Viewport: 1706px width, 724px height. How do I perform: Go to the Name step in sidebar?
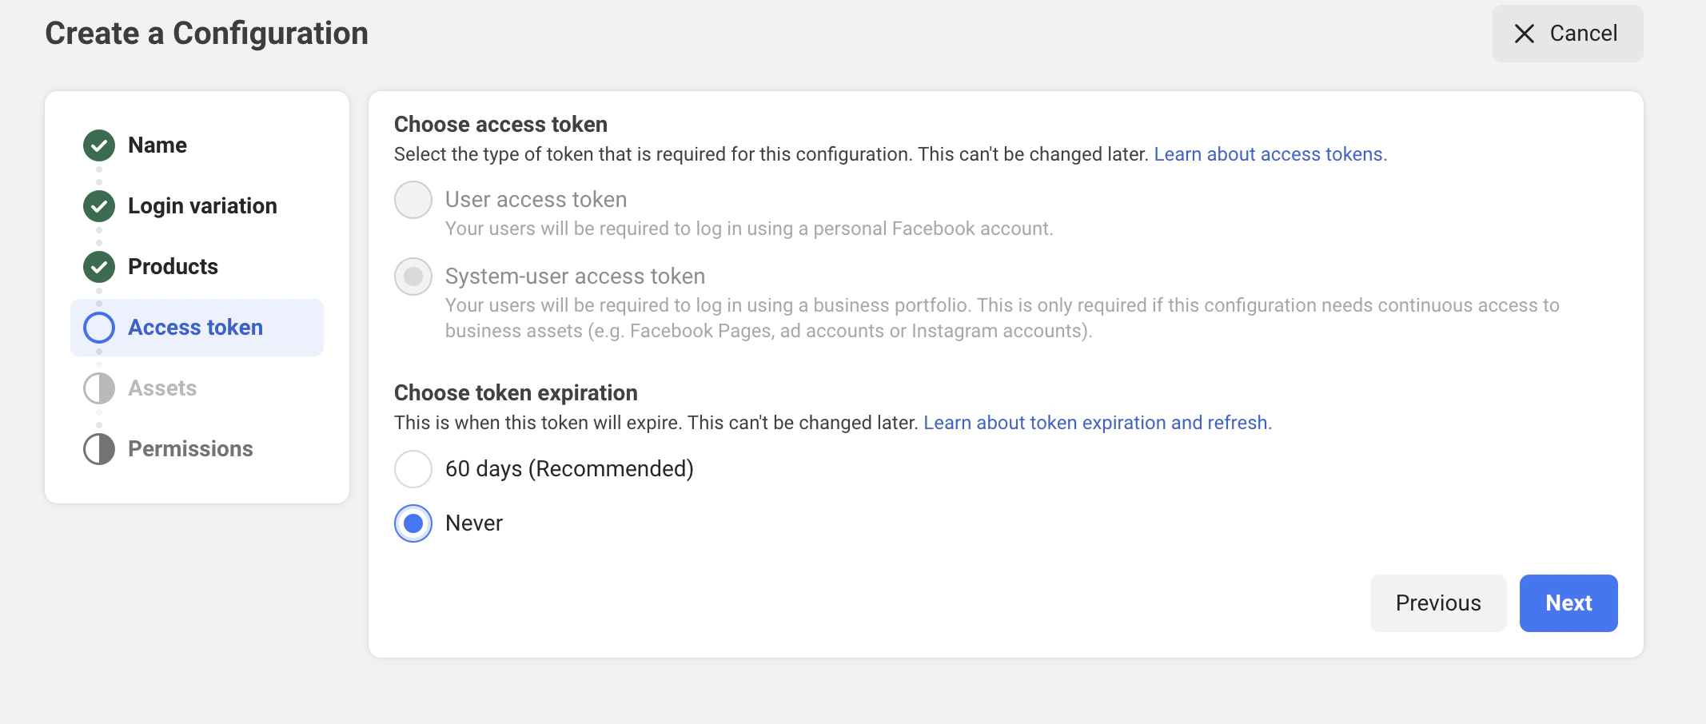tap(157, 145)
